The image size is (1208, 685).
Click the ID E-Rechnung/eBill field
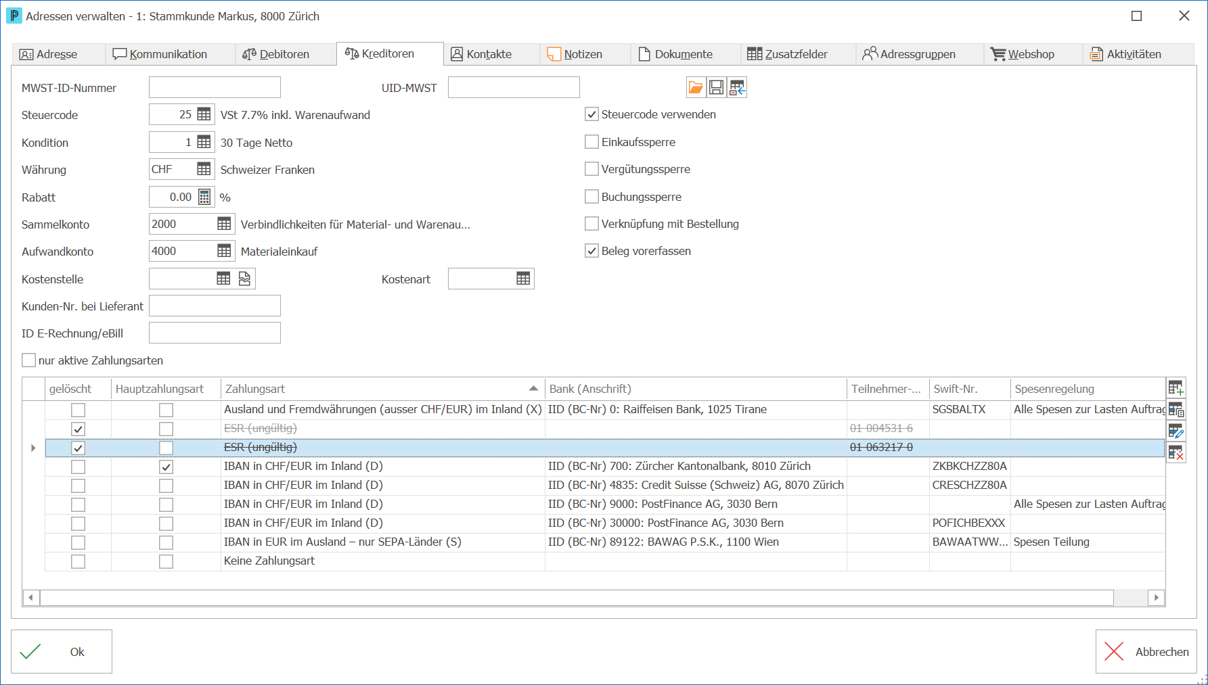[x=215, y=333]
